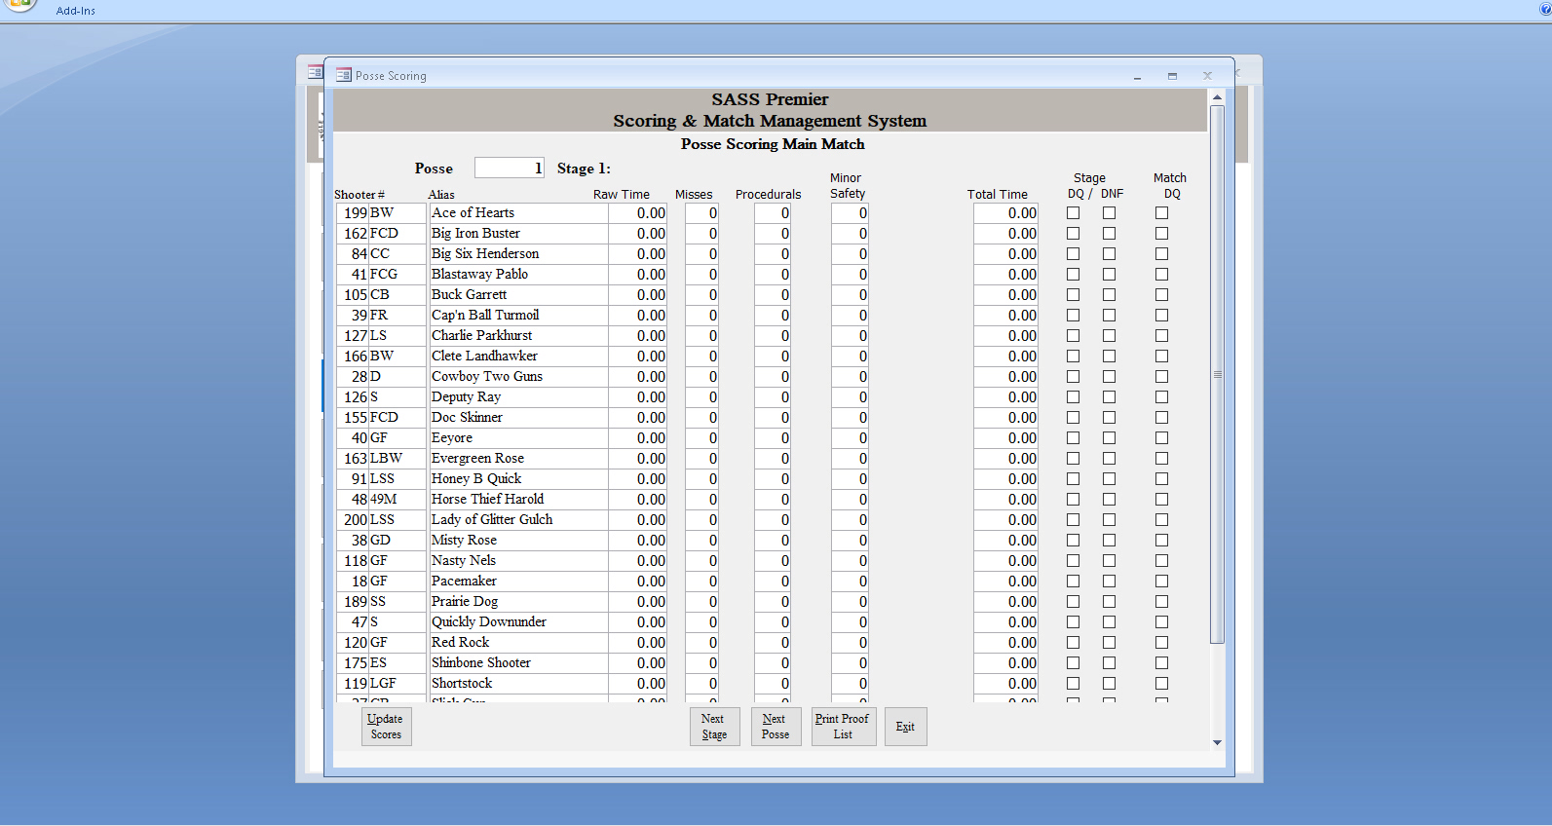Minimize the Posse Scoring window

click(1137, 76)
